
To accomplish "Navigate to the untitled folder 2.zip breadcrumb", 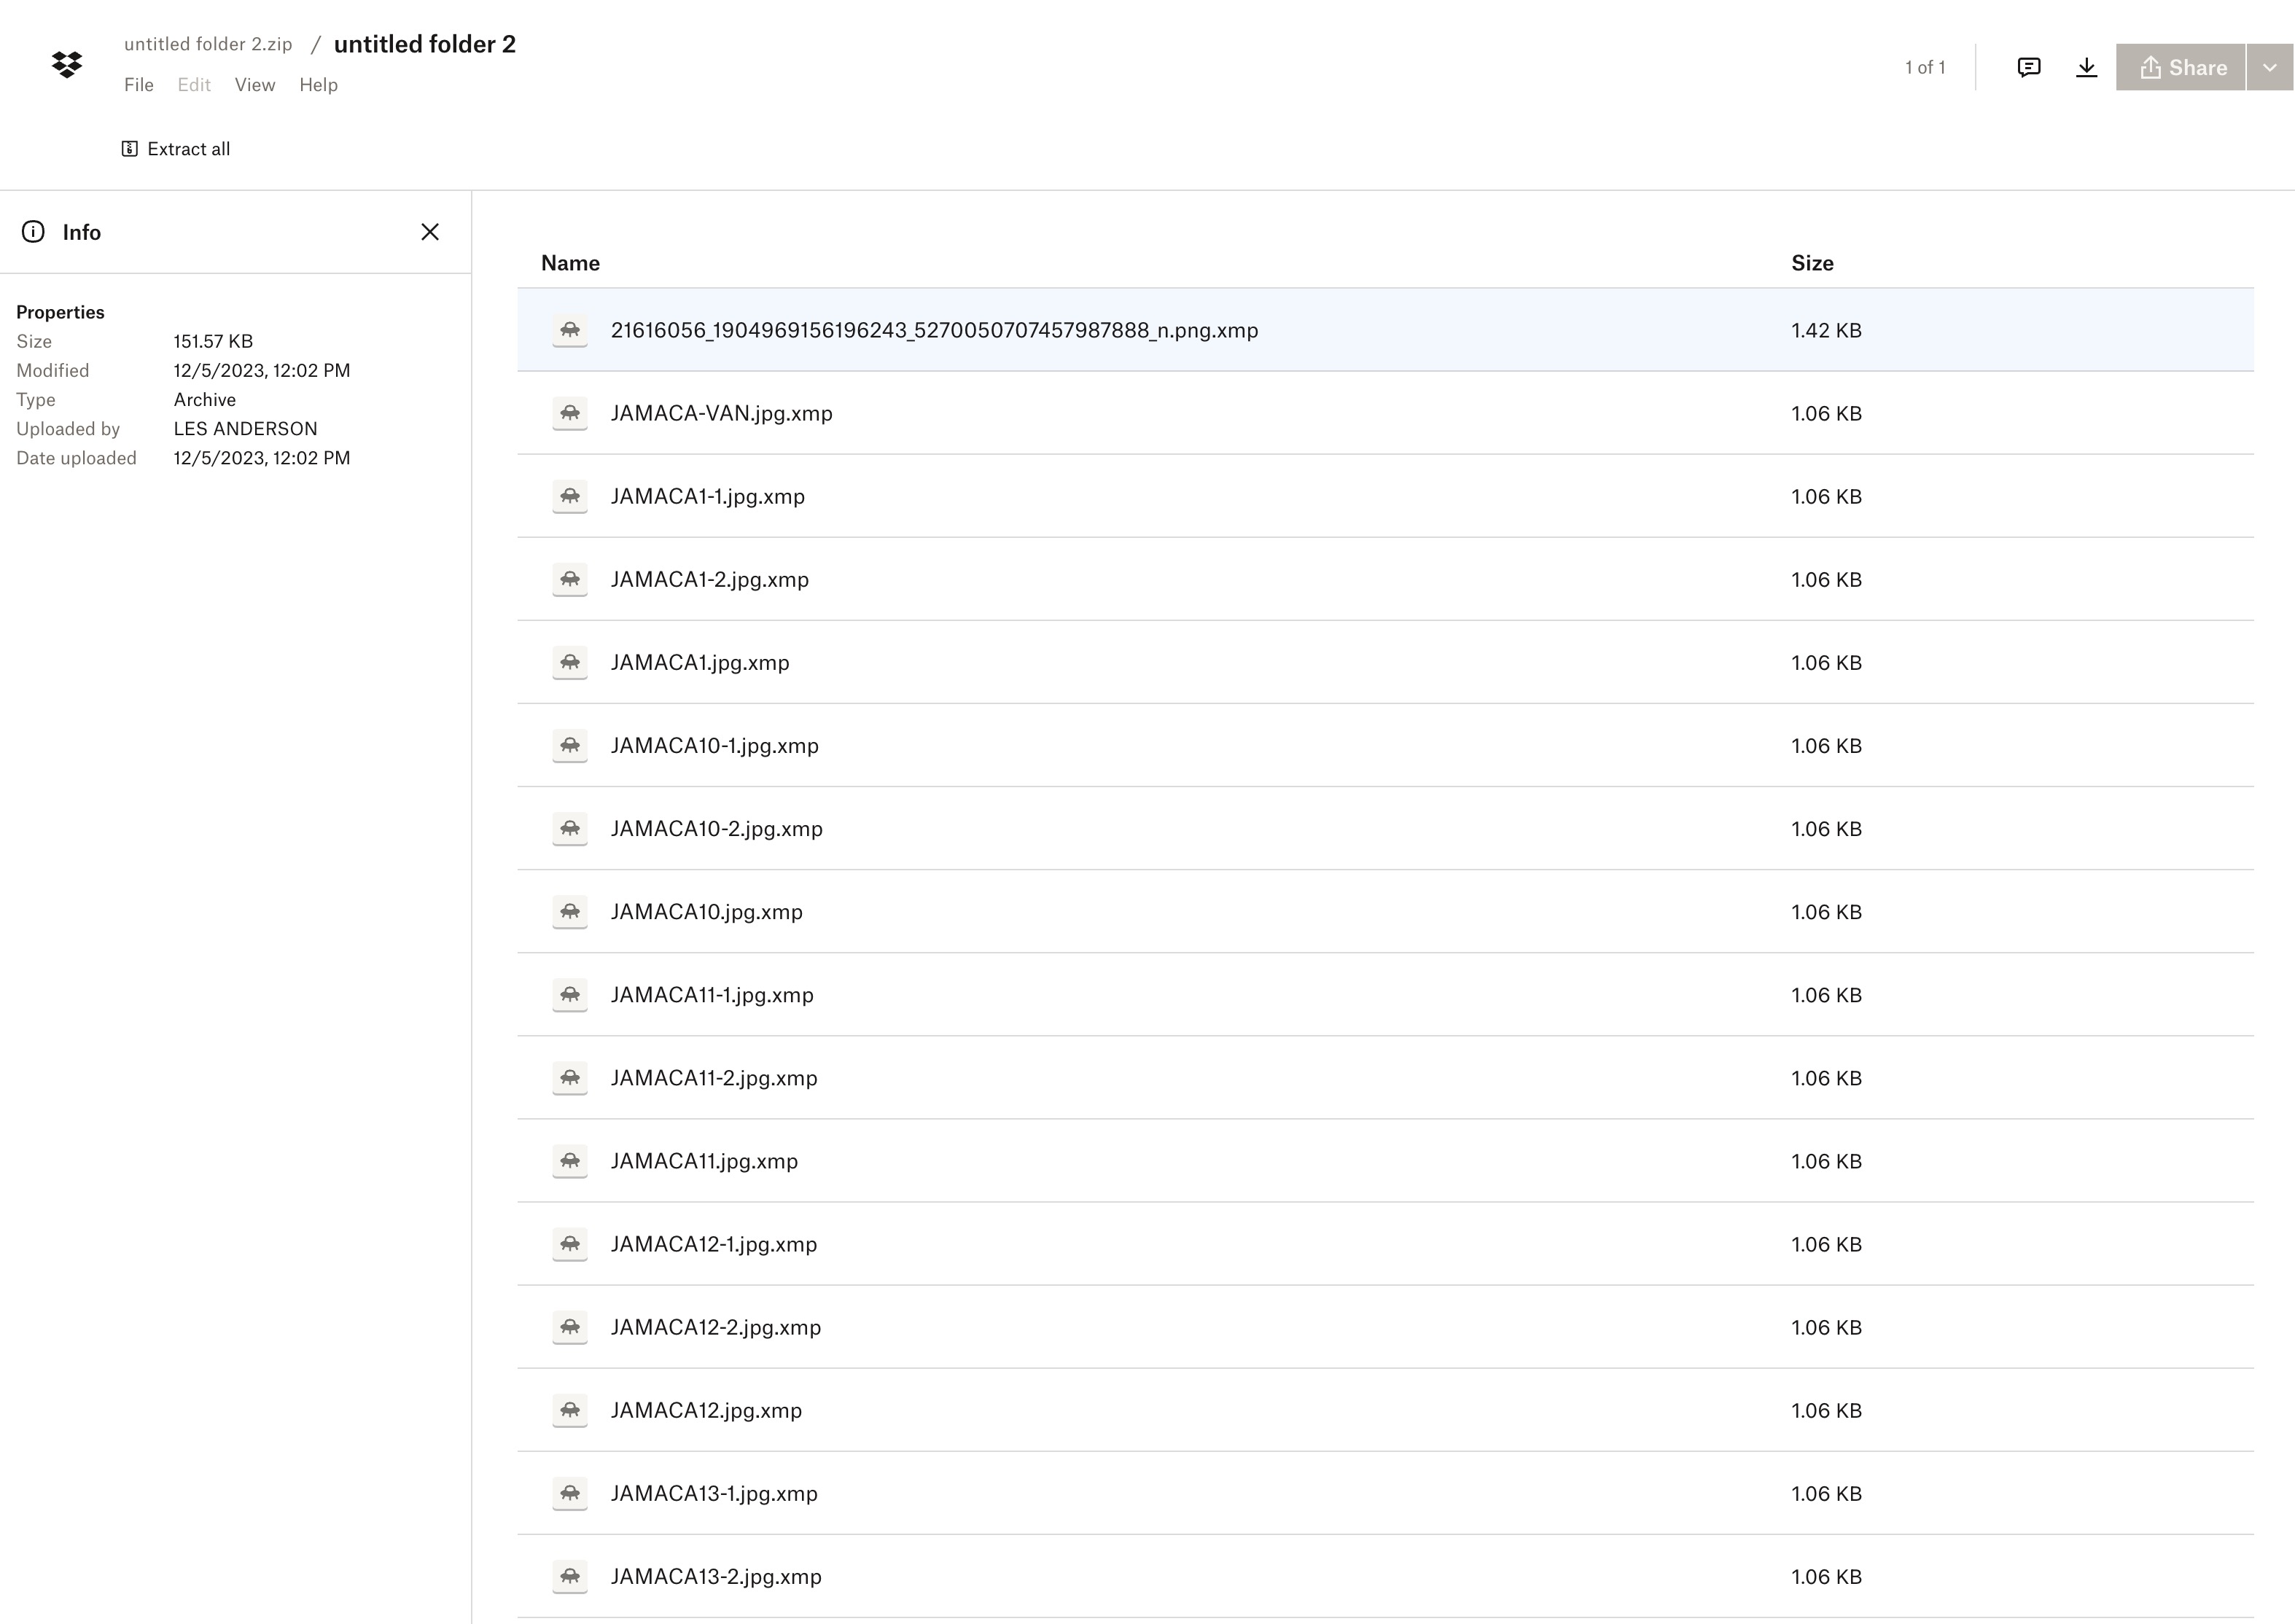I will (208, 44).
